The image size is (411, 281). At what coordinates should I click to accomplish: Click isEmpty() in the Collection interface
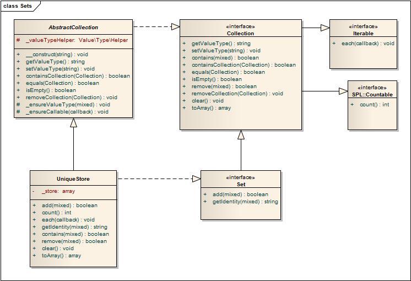(x=212, y=79)
